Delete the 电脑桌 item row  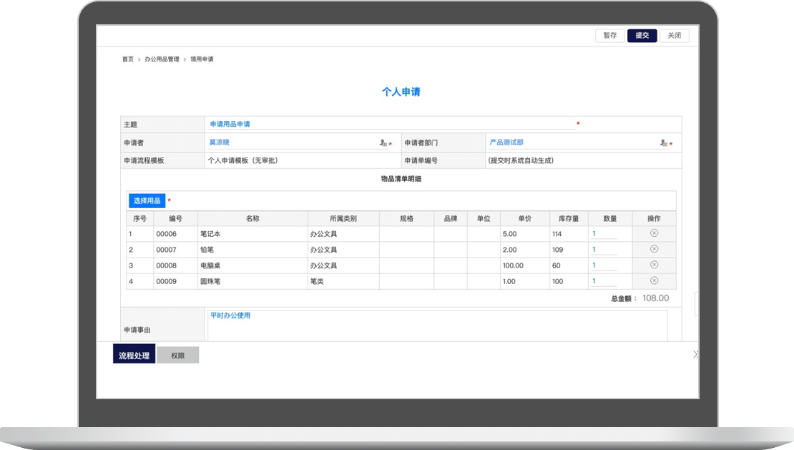click(x=654, y=265)
